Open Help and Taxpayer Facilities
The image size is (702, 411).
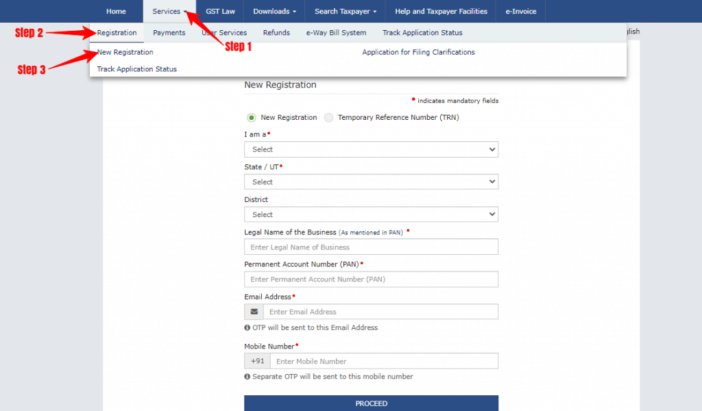pyautogui.click(x=441, y=11)
